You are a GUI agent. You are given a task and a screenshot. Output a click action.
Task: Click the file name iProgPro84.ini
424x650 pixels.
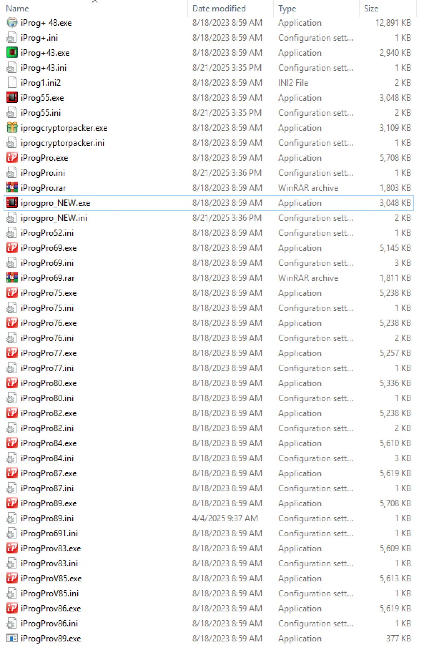[47, 458]
